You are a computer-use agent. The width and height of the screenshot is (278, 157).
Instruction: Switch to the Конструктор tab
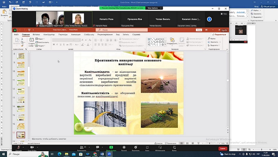[x=49, y=35]
